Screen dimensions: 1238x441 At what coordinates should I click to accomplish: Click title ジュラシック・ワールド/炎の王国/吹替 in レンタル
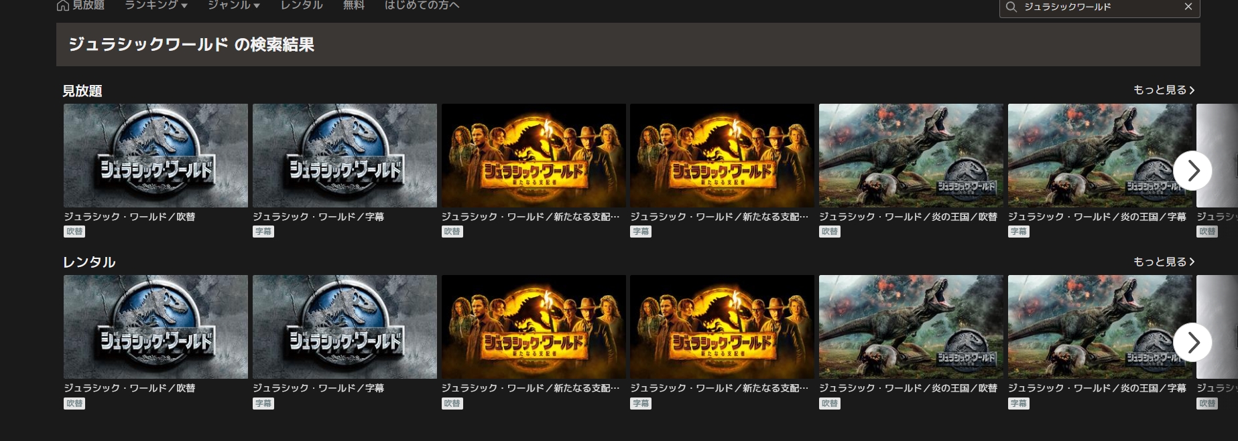coord(908,388)
